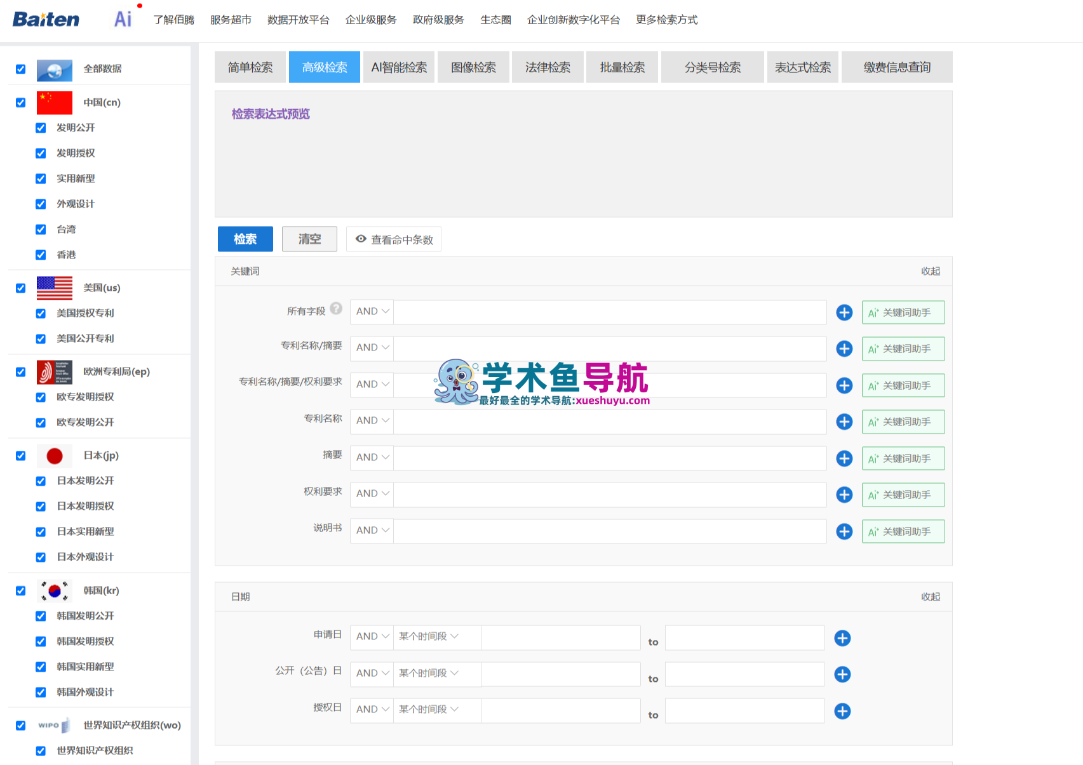Click the plus icon in 授权日 row

tap(842, 711)
